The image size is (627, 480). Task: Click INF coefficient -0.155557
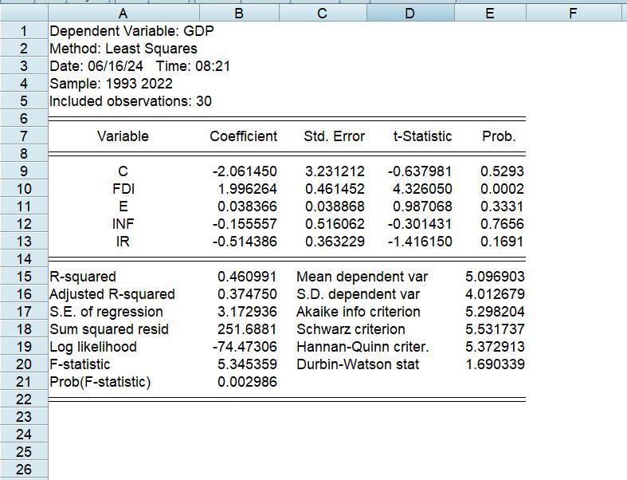click(245, 224)
